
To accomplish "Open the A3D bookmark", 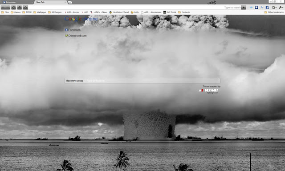I will click(85, 12).
